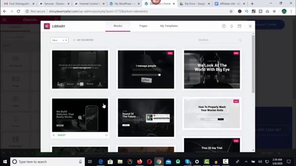Click the Windows taskbar search box
Screen dimensions: 296x166
48,161
